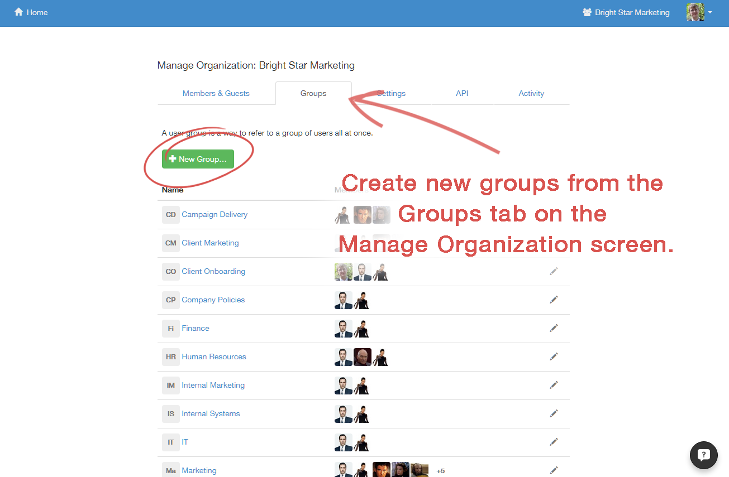Switch to the Members & Guests tab
729x477 pixels.
[216, 93]
